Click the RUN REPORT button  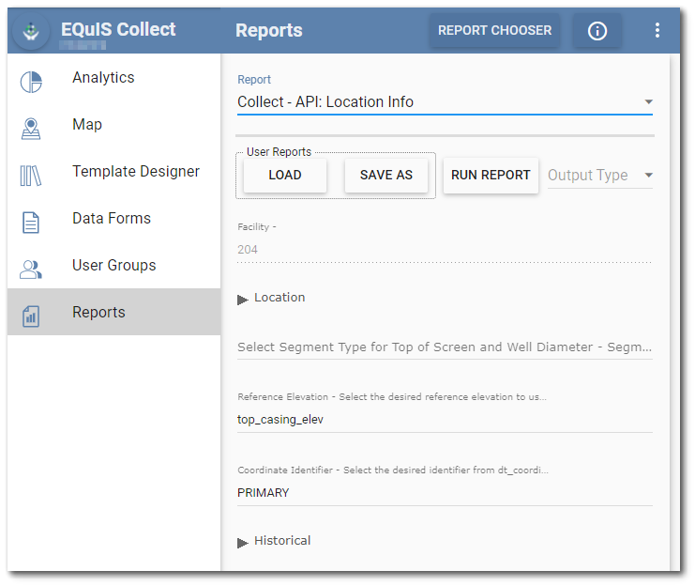tap(491, 176)
